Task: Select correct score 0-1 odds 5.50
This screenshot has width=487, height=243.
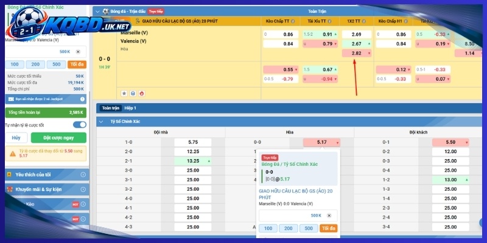Action: pos(450,143)
